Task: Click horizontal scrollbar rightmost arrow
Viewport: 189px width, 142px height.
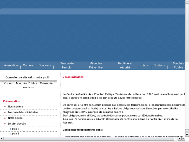Action: [183, 139]
